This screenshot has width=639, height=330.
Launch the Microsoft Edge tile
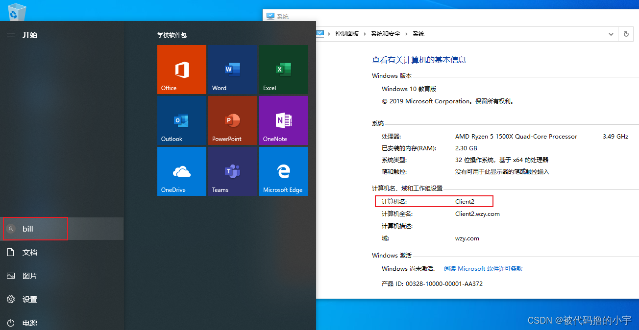(x=284, y=171)
